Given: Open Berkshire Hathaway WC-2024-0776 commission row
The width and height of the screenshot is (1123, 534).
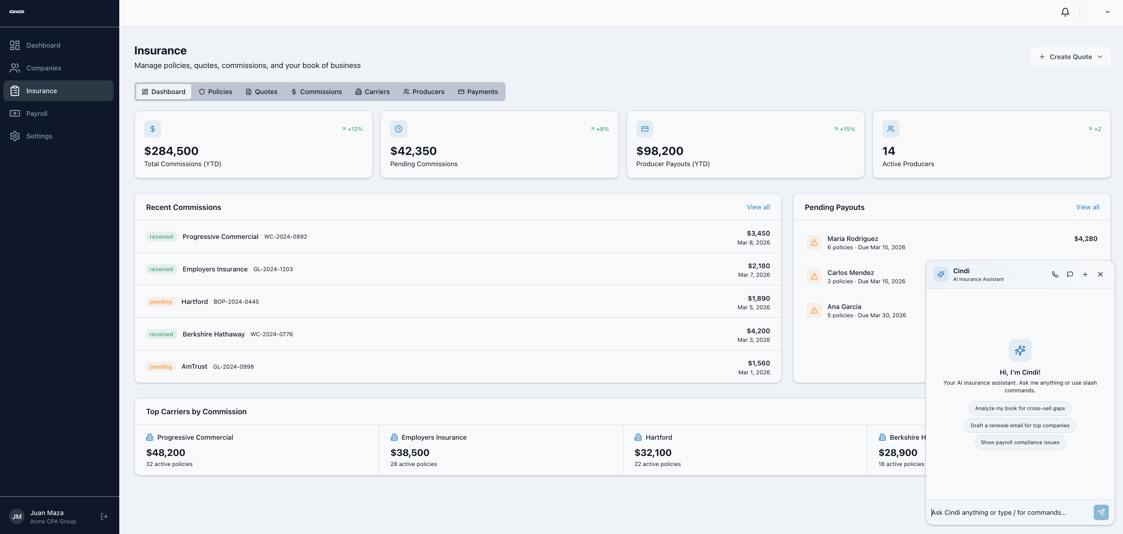Looking at the screenshot, I should pos(458,334).
